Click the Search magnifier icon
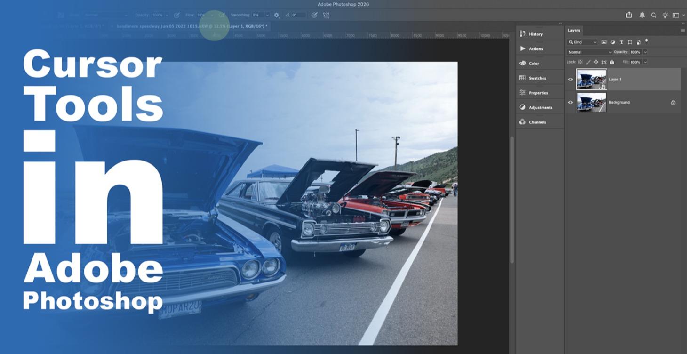Viewport: 687px width, 354px height. (x=654, y=15)
